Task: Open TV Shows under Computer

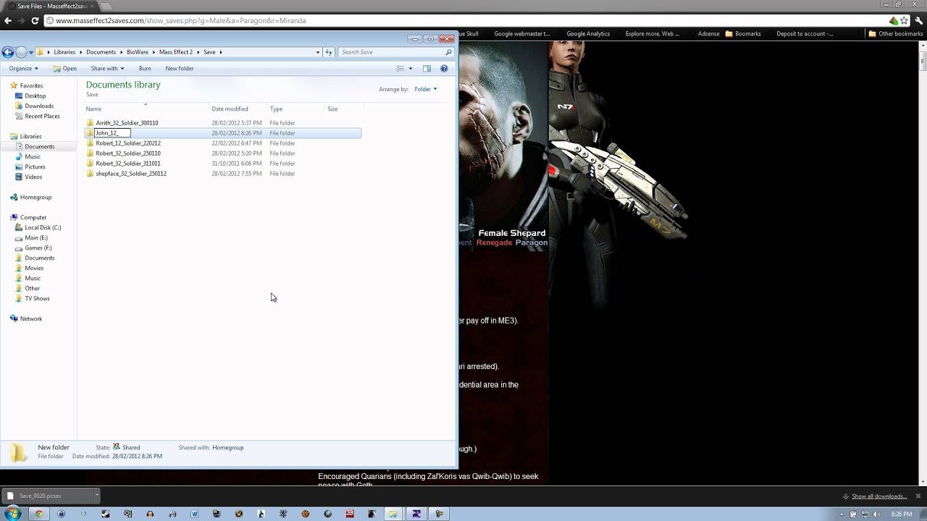Action: (37, 298)
